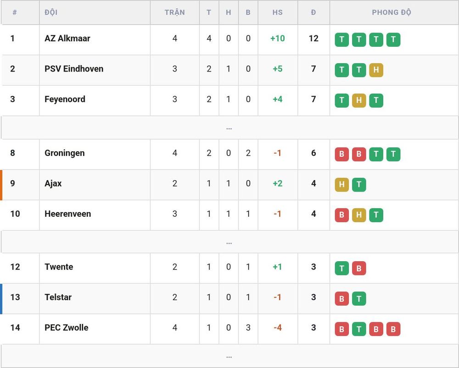
Task: Click Feyenoord's yellow H form badge
Action: 359,100
